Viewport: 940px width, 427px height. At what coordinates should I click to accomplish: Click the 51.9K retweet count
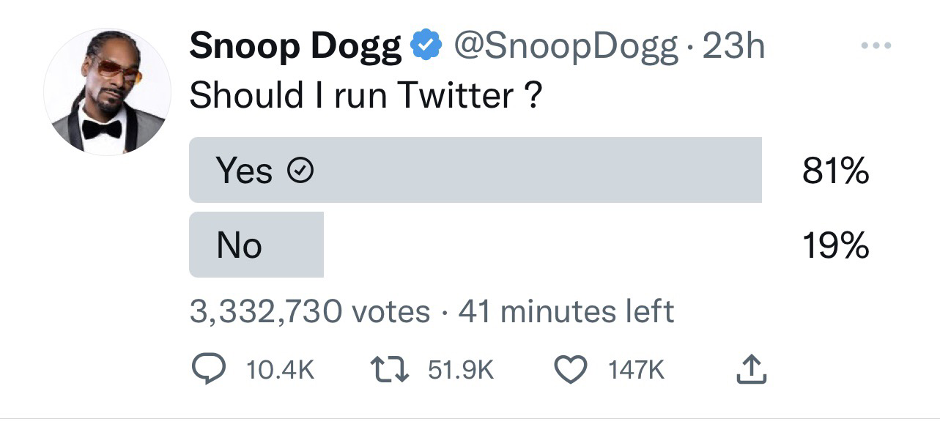461,371
